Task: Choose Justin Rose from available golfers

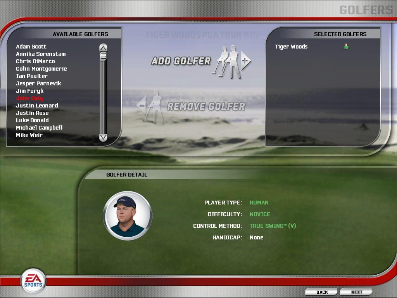Action: [x=32, y=113]
